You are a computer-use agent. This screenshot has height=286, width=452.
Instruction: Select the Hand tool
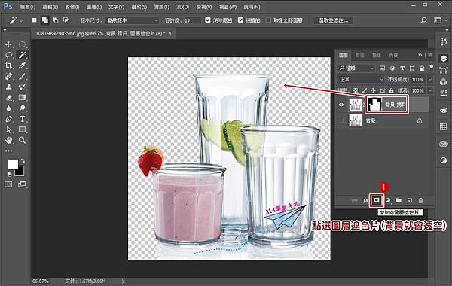[8, 140]
